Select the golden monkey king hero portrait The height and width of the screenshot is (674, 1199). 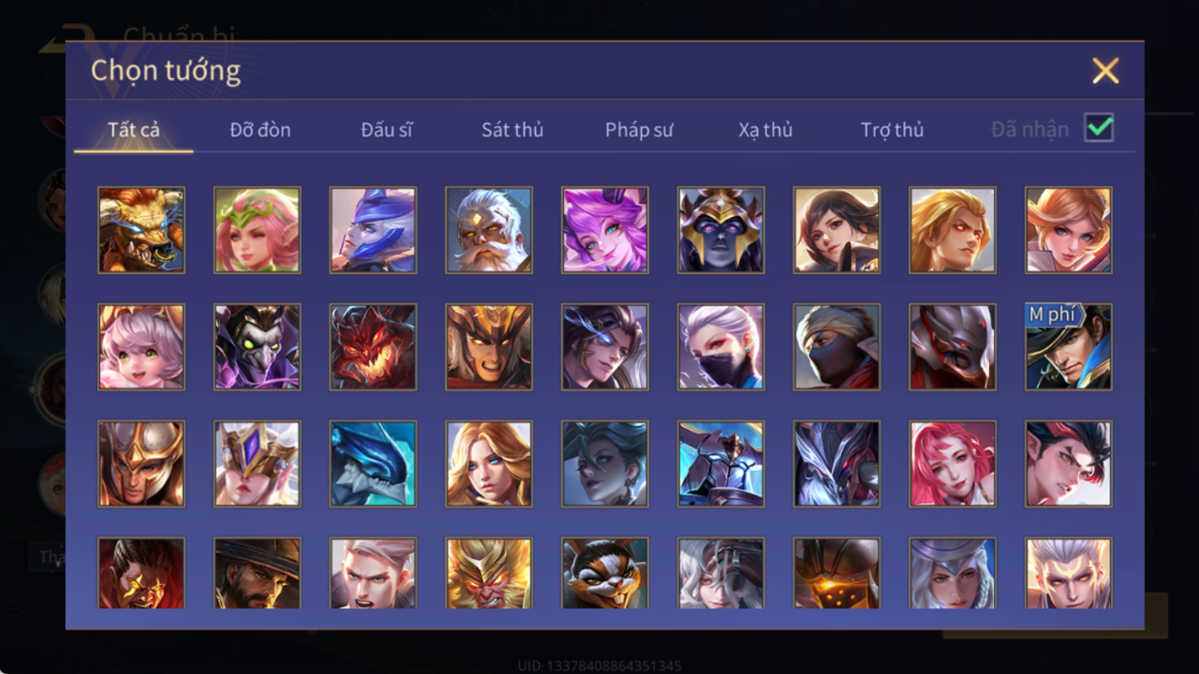click(x=489, y=574)
